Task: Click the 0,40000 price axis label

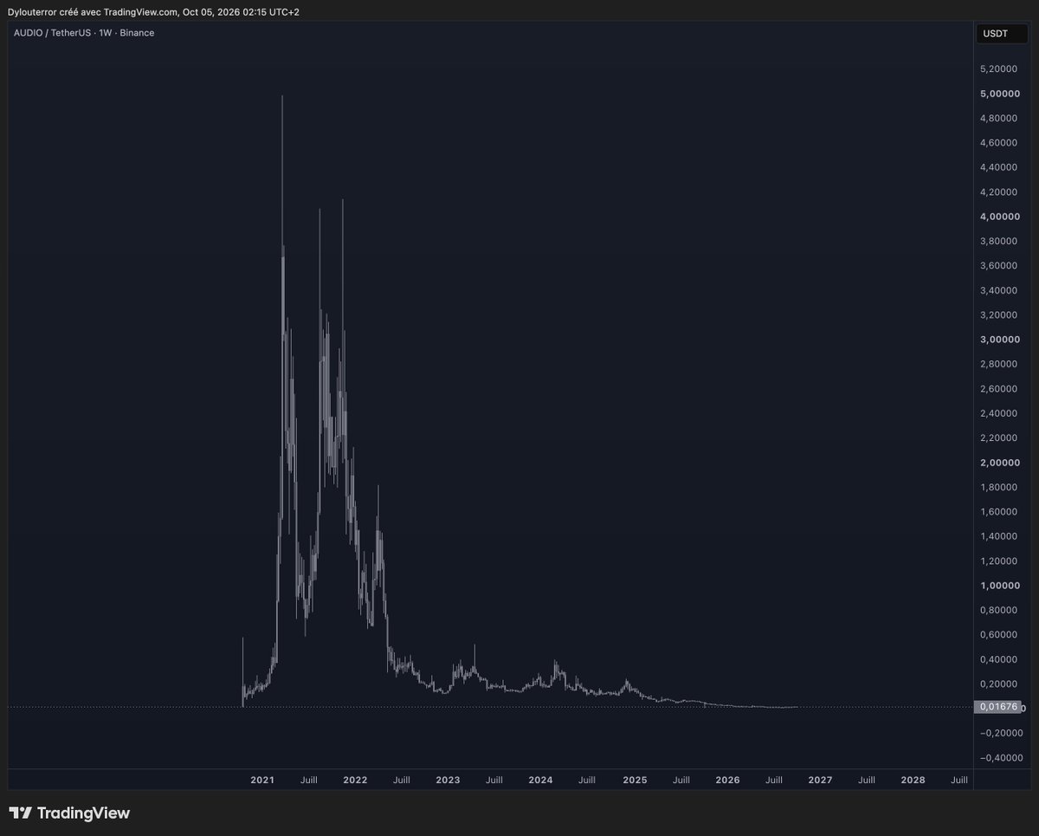Action: [1000, 659]
